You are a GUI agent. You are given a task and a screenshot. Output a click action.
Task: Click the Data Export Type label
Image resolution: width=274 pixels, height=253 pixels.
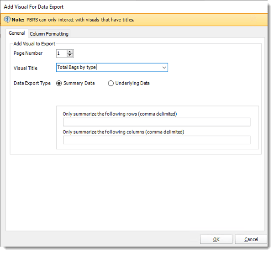(32, 83)
